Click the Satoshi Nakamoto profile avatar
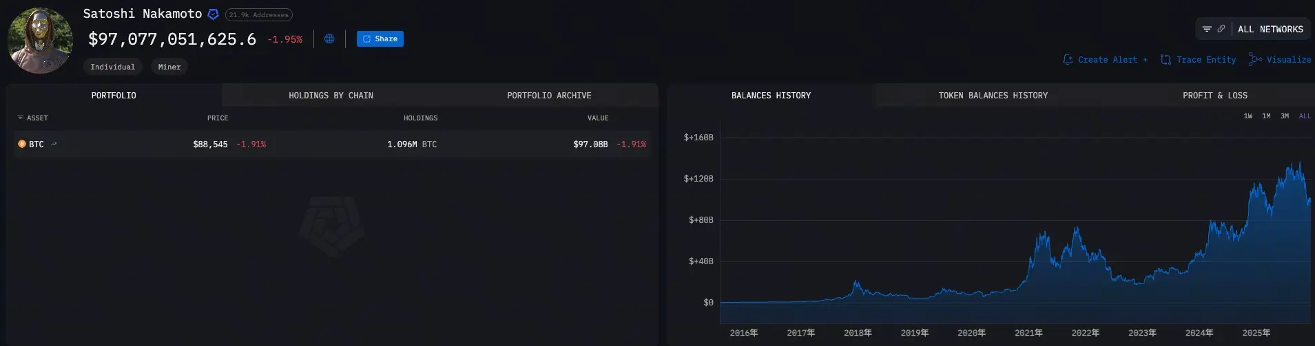 click(40, 41)
